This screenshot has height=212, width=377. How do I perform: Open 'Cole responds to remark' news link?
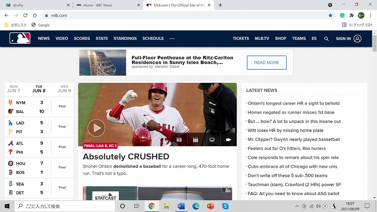pos(293,157)
